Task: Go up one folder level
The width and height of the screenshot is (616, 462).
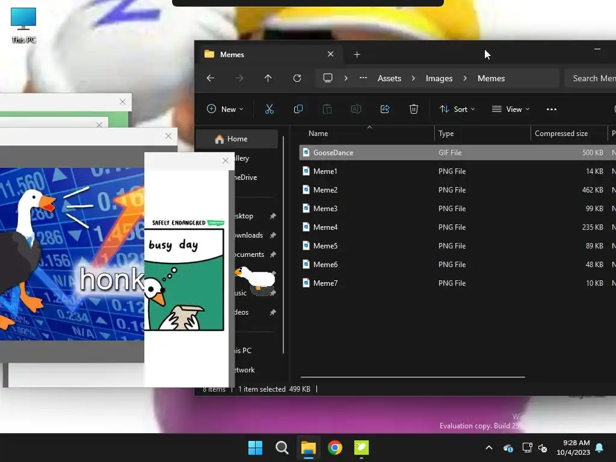Action: 268,78
